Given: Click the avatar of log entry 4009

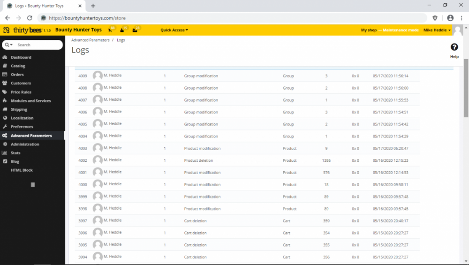Looking at the screenshot, I should pos(98,76).
